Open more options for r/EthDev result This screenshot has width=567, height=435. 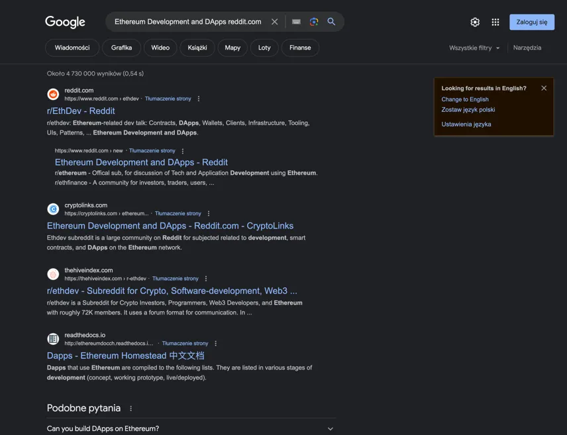[199, 99]
